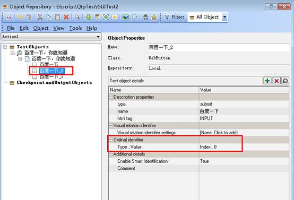The width and height of the screenshot is (294, 200).
Task: Collapse Description properties section
Action: (x=110, y=97)
